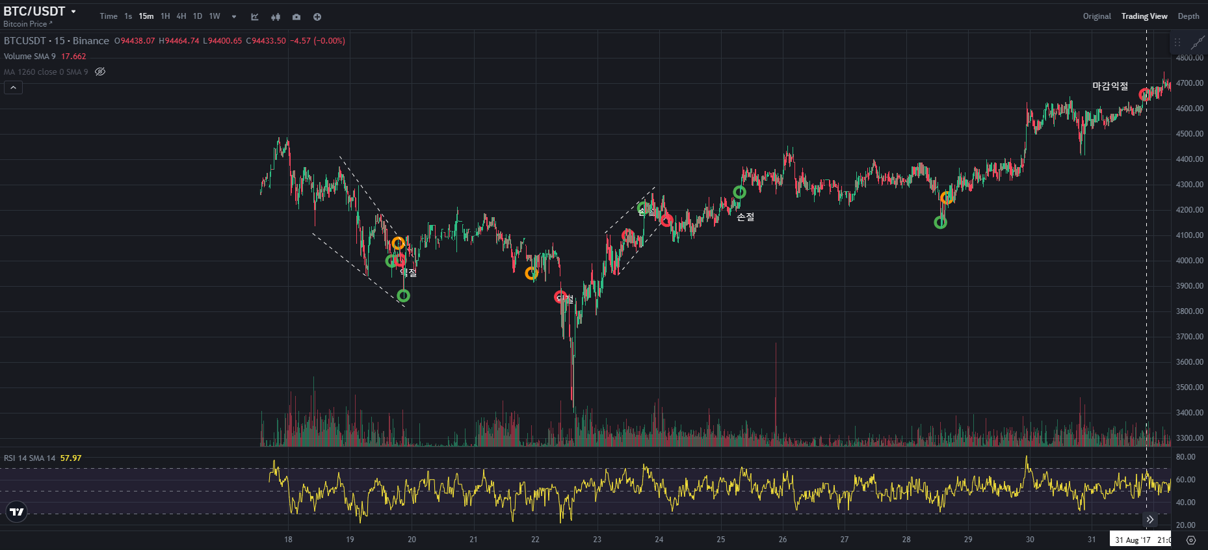Click the RSI 80.00 scale label
The width and height of the screenshot is (1208, 550).
(x=1186, y=457)
